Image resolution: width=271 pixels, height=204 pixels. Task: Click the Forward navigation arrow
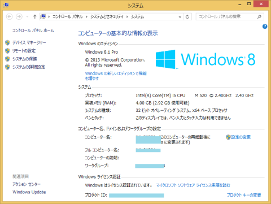click(x=19, y=17)
